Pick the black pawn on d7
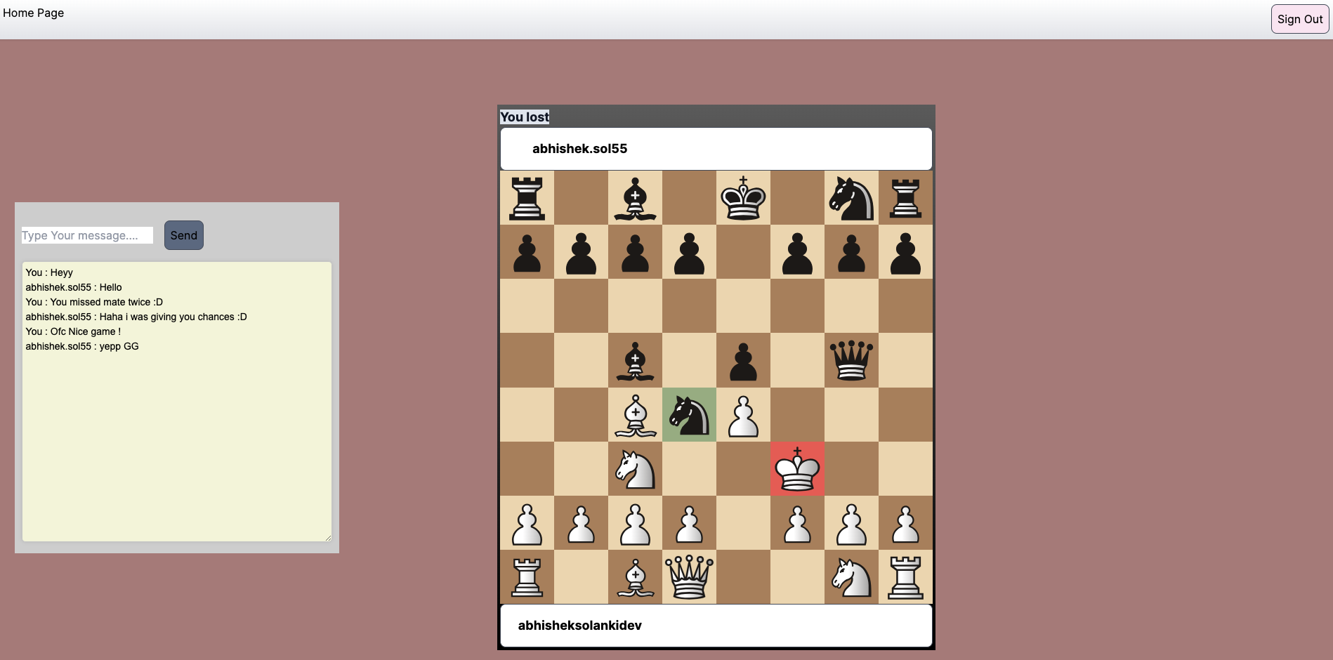This screenshot has width=1333, height=660. click(689, 252)
